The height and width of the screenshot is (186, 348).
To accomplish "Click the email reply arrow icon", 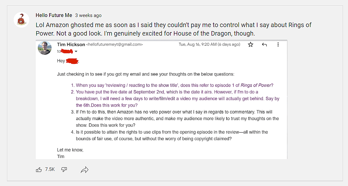I will (x=264, y=45).
